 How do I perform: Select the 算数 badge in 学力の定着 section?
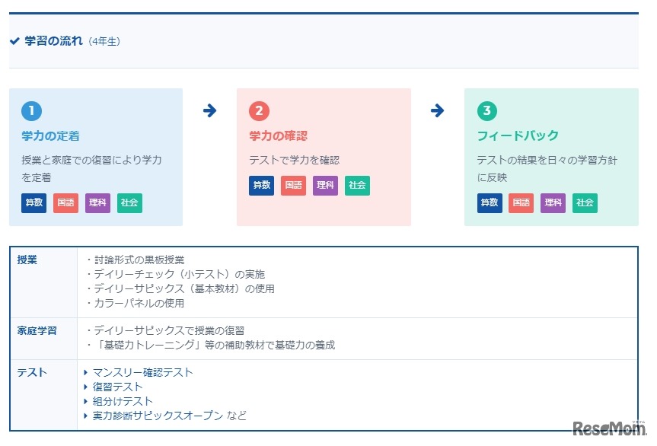point(33,202)
